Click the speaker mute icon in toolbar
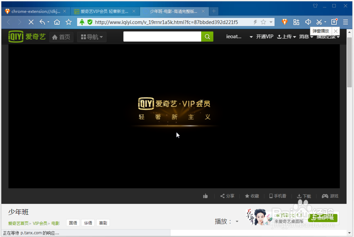The image size is (354, 237). tap(308, 22)
